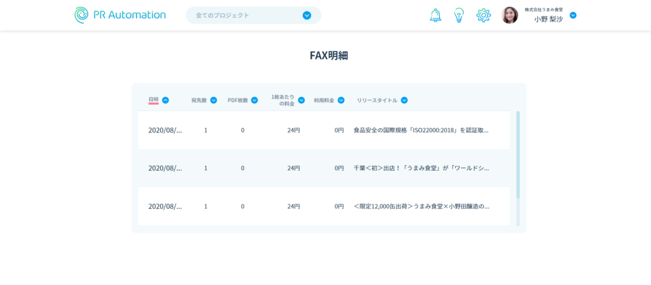Expand the user account menu chevron
Viewport: 651px width, 285px height.
(573, 15)
